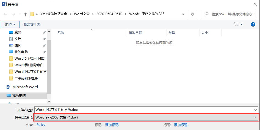
Task: Select 桌面 in navigation pane
Action: click(18, 32)
